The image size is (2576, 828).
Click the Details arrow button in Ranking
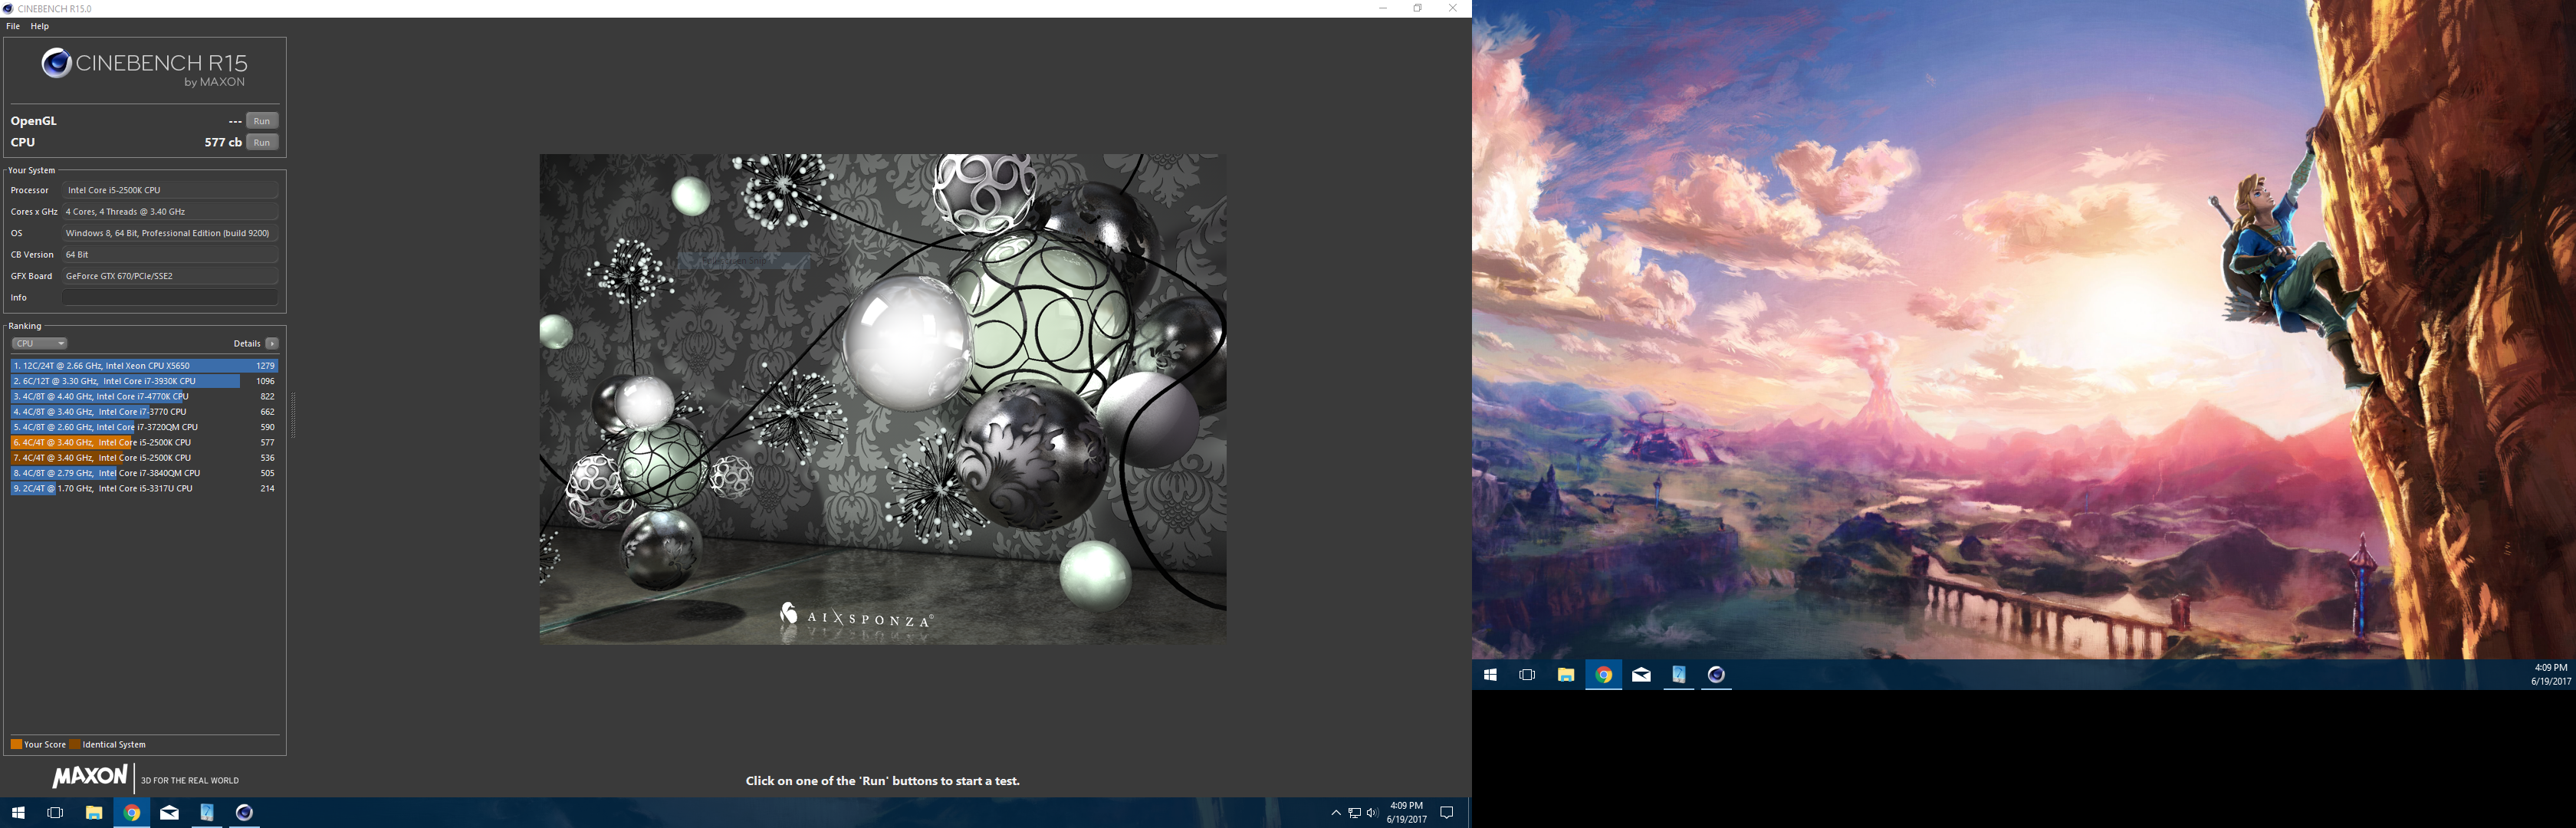pyautogui.click(x=272, y=343)
